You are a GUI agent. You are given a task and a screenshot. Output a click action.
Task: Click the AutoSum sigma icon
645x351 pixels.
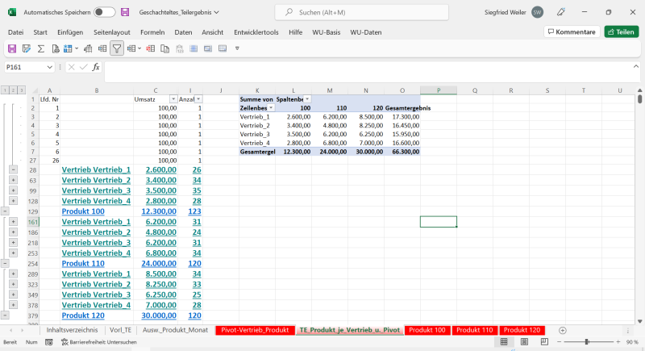(x=41, y=48)
